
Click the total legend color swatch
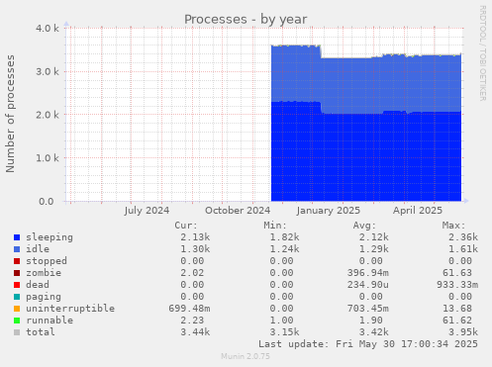[x=17, y=332]
